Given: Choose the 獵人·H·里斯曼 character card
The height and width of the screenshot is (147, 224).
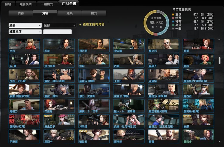Looking at the screenshot, I should pos(129,106).
